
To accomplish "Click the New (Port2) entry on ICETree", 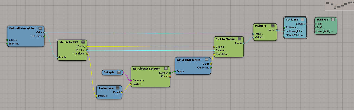I will (x=325, y=31).
